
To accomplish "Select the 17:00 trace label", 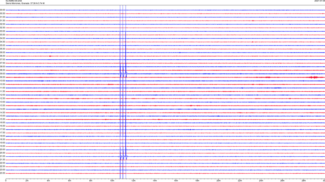I will 2,129.
